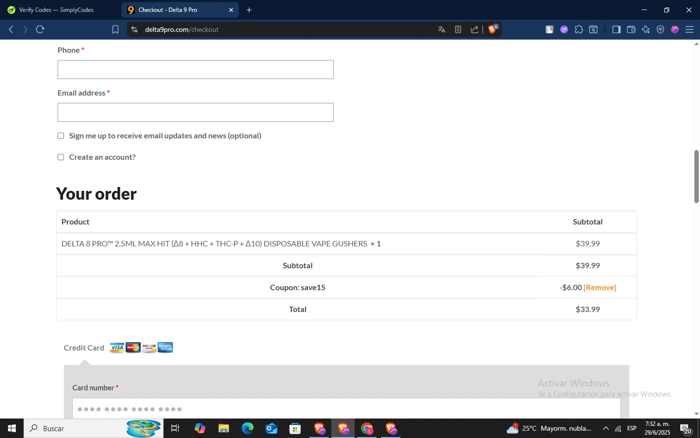The height and width of the screenshot is (438, 700).
Task: Open a new browser tab
Action: pyautogui.click(x=249, y=10)
